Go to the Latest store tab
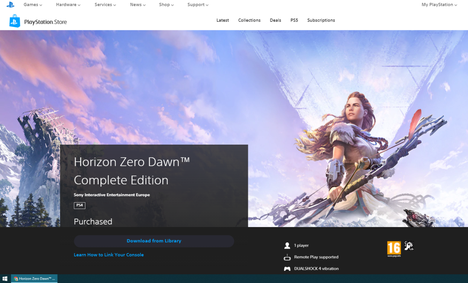Screen dimensions: 468x283 [223, 20]
